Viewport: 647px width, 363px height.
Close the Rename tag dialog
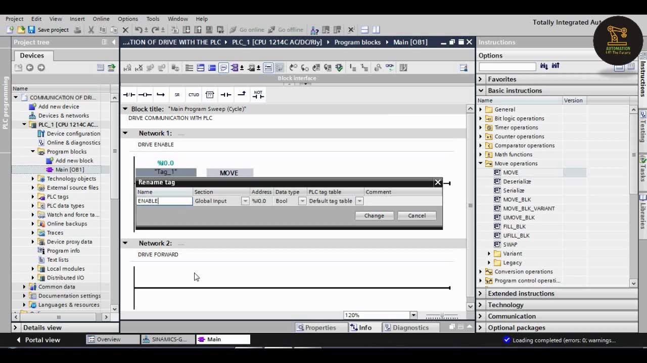coord(438,183)
